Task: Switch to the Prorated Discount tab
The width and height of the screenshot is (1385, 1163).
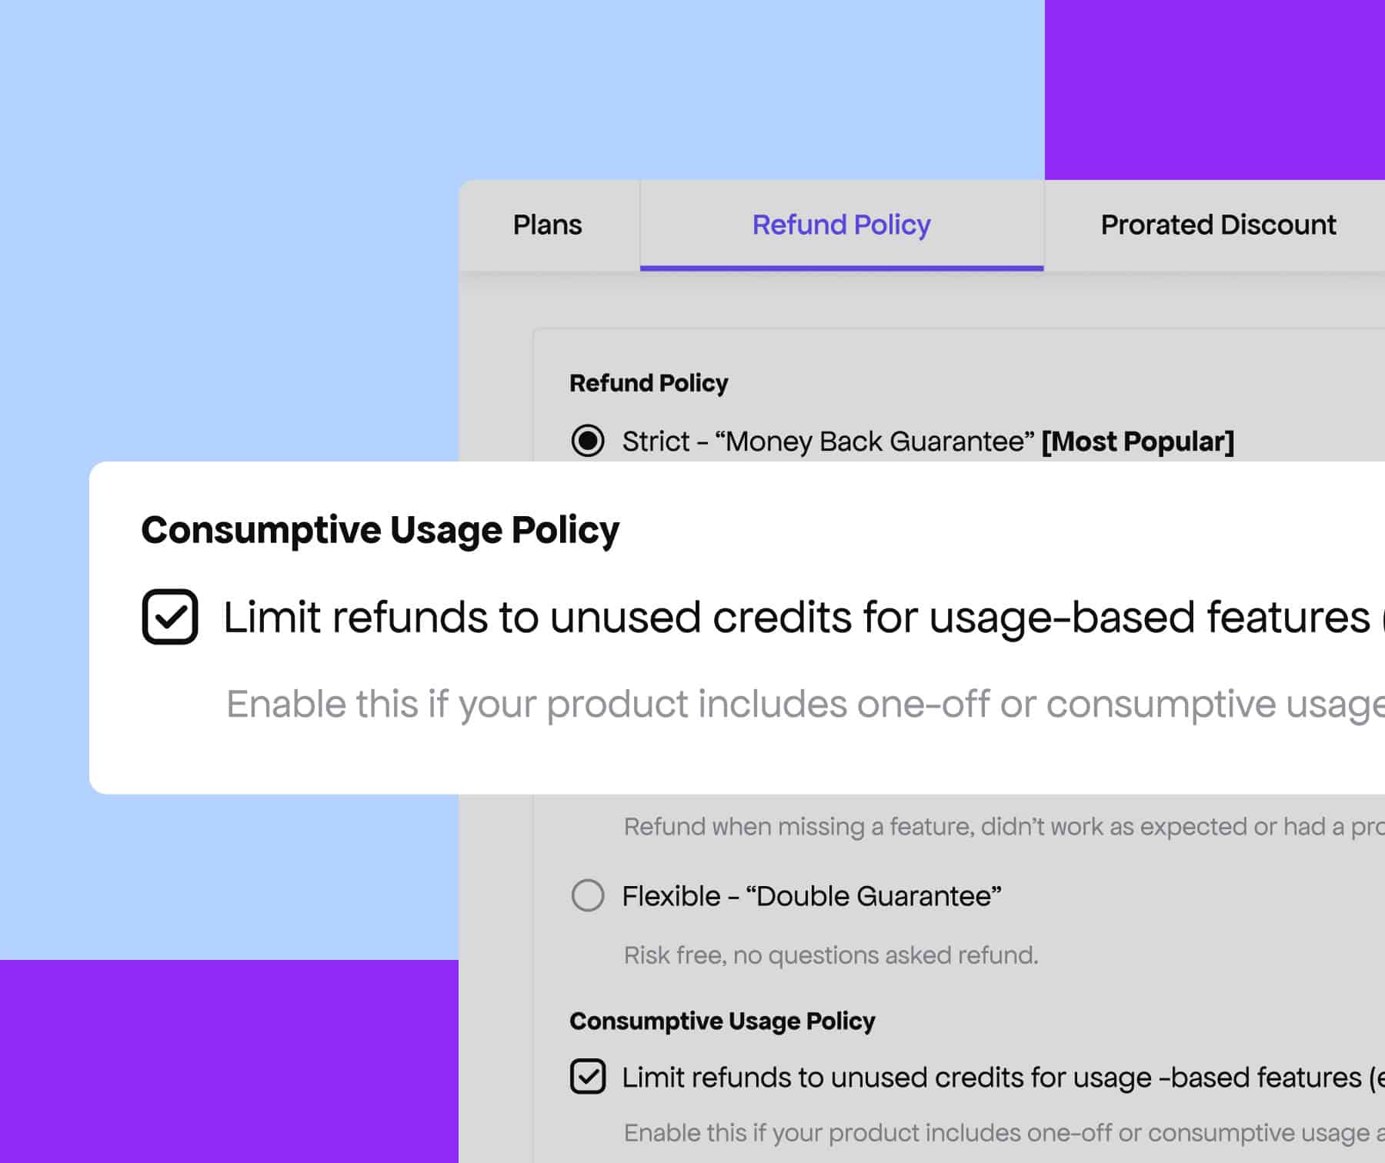Action: coord(1218,225)
